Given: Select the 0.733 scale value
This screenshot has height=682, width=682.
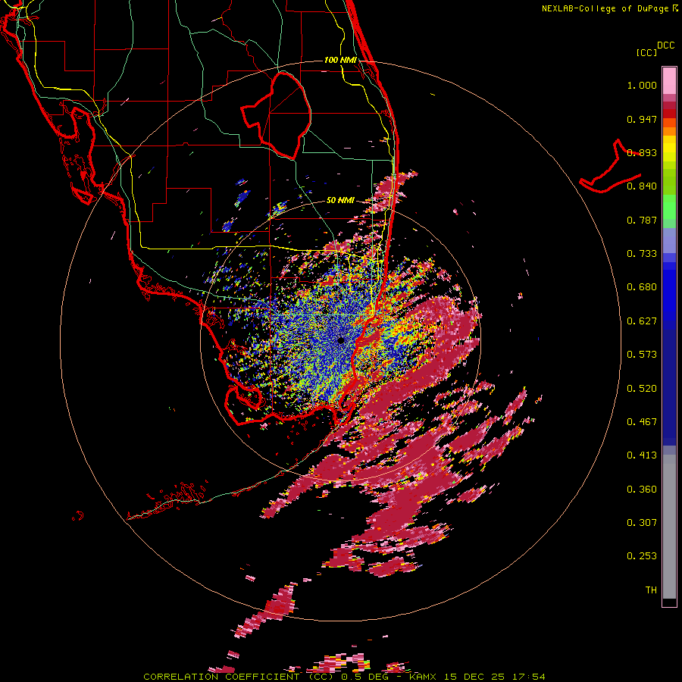Looking at the screenshot, I should click(x=642, y=254).
